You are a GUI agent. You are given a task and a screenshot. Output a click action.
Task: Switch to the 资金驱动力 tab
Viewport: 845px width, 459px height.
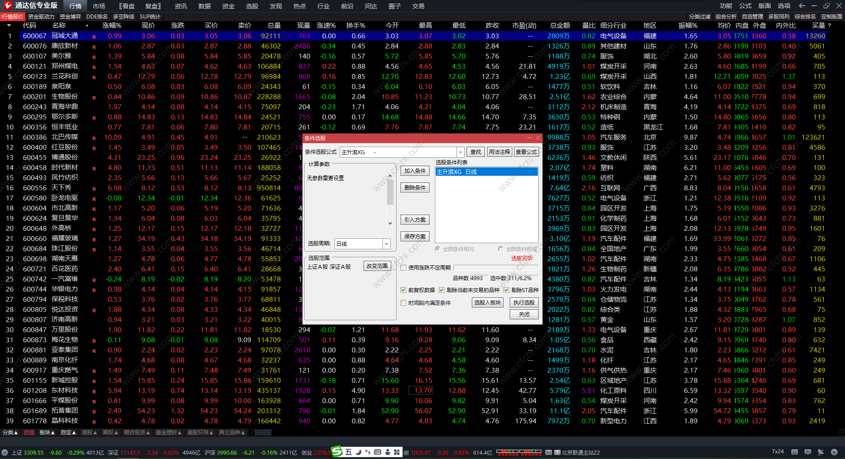click(x=41, y=16)
